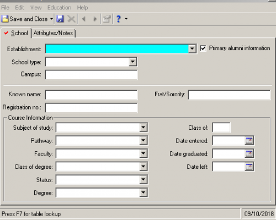Expand the Establishment dropdown list
This screenshot has height=220, width=276.
click(192, 49)
